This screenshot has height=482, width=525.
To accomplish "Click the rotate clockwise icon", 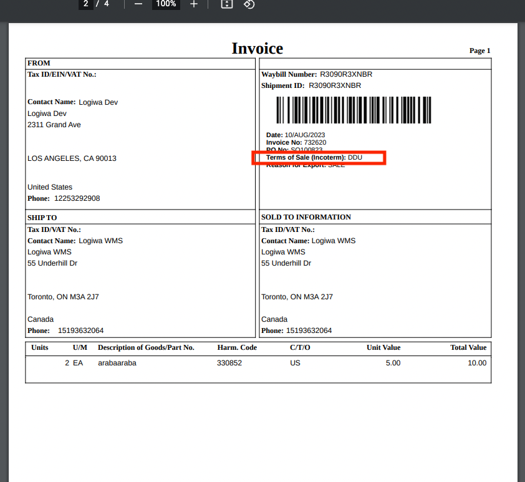I will pyautogui.click(x=249, y=4).
